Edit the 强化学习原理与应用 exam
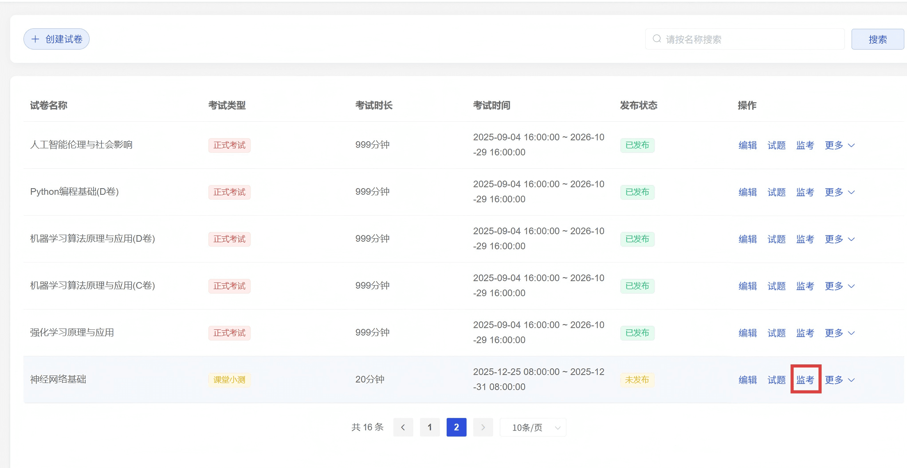 [x=747, y=333]
